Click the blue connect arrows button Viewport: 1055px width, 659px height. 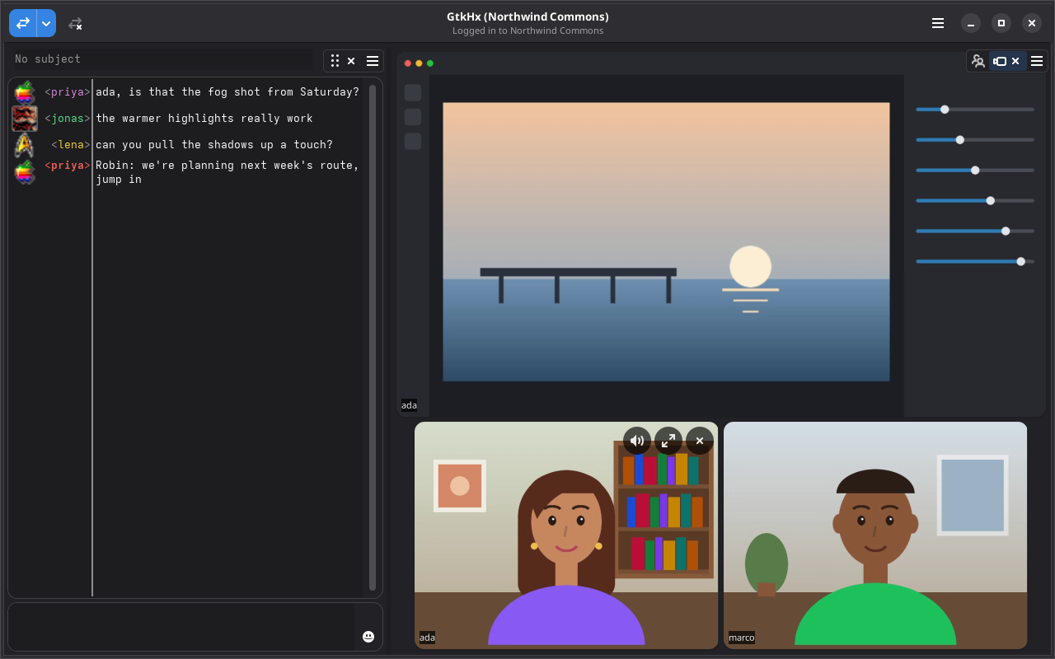(23, 23)
